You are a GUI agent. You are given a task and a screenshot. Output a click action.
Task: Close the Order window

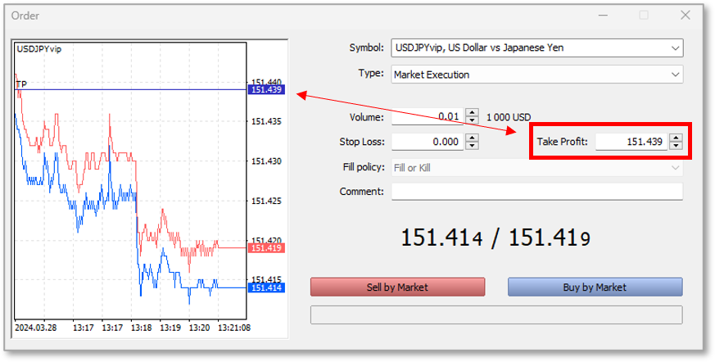pyautogui.click(x=685, y=16)
